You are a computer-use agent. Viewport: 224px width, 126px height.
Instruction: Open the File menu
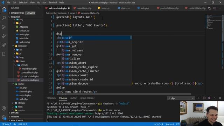click(x=8, y=2)
